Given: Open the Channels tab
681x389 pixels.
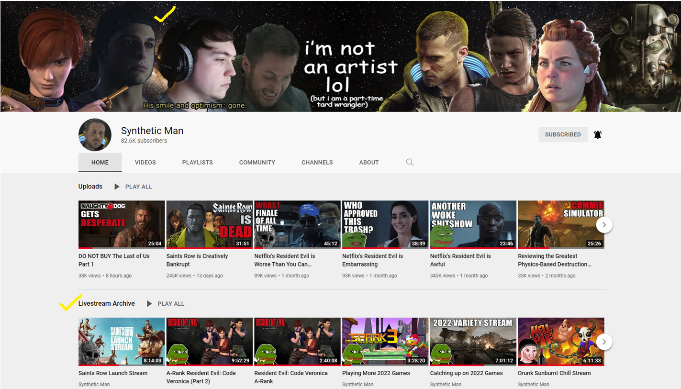Looking at the screenshot, I should 317,162.
